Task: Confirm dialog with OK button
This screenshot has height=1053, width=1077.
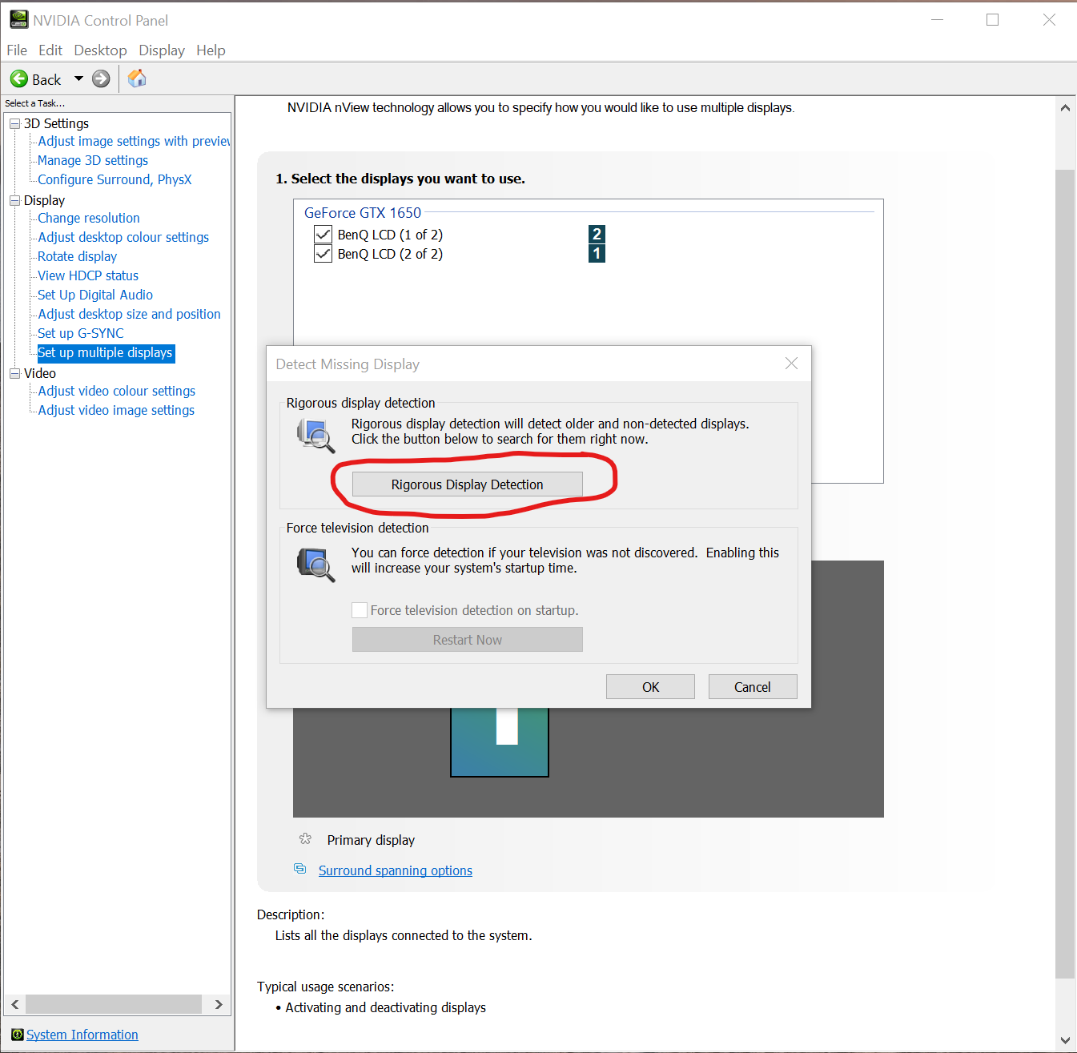Action: coord(650,687)
